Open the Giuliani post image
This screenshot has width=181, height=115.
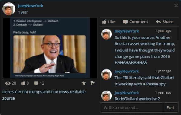tap(50, 48)
